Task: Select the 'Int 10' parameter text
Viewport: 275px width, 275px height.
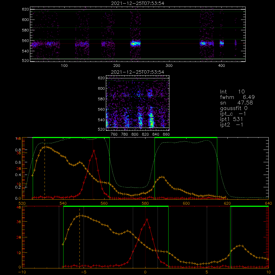Action: click(x=232, y=92)
